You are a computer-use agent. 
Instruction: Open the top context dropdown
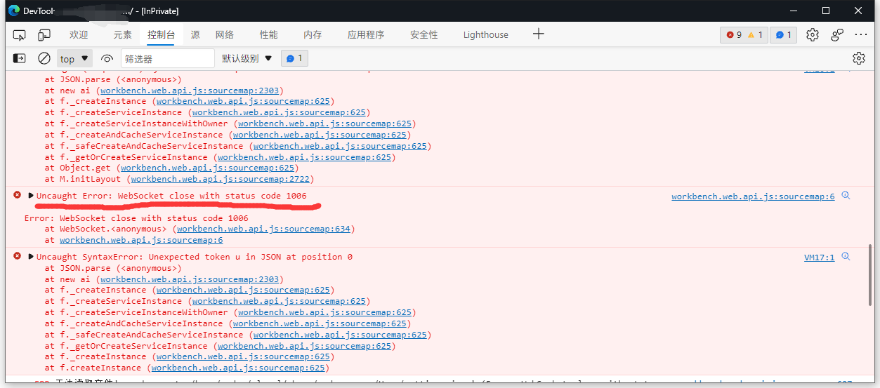pyautogui.click(x=74, y=59)
